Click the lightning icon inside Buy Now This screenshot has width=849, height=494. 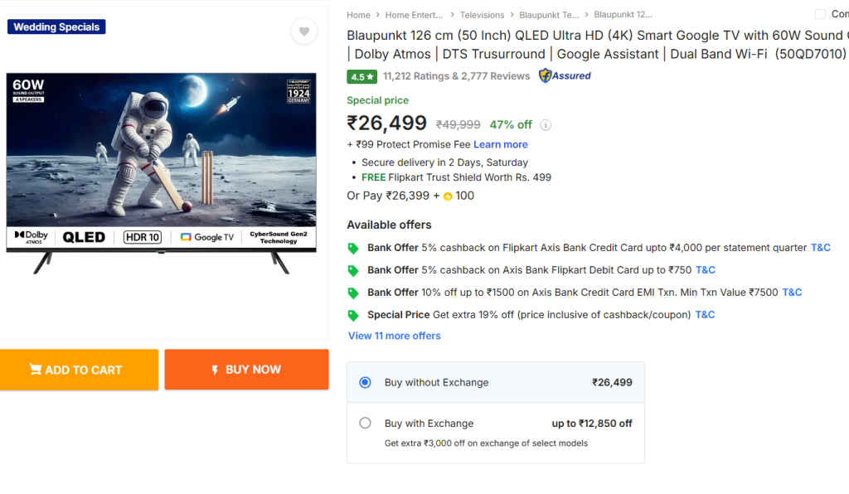pos(217,370)
